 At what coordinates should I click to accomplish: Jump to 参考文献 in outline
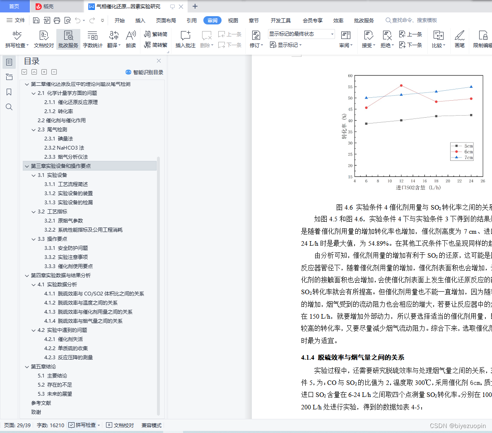41,403
